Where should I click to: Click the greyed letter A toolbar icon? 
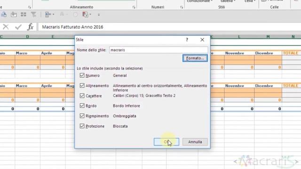(62, 14)
